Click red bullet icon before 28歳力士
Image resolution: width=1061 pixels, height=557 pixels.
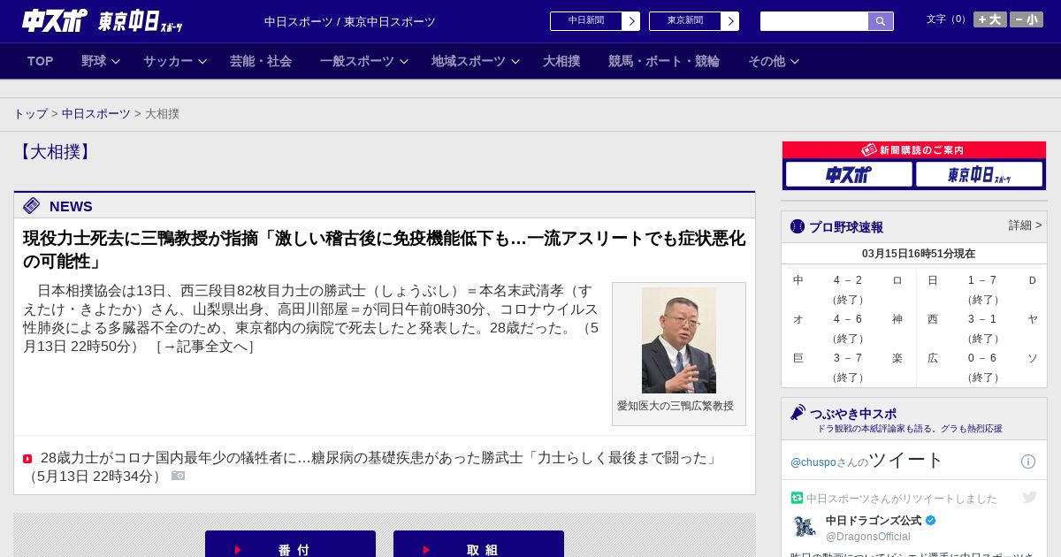pos(27,459)
